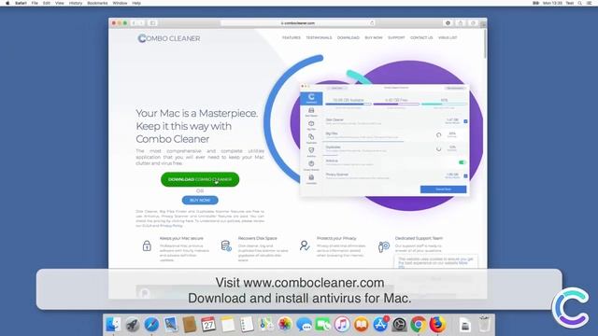
Task: Open System Preferences gear in dock
Action: (399, 325)
